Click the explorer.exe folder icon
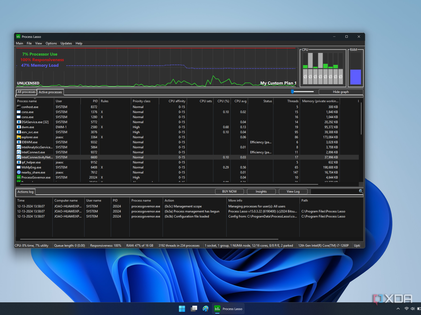The width and height of the screenshot is (421, 315). (x=19, y=137)
